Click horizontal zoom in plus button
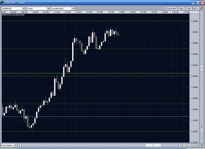This screenshot has width=205, height=149. click(x=197, y=145)
